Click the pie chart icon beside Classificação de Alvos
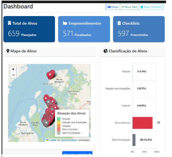 [x=106, y=51]
